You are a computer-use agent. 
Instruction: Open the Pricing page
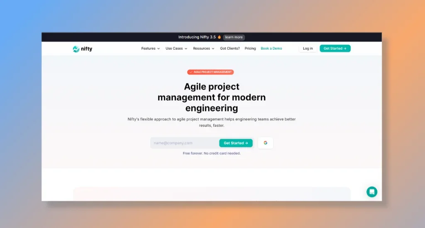(x=250, y=49)
